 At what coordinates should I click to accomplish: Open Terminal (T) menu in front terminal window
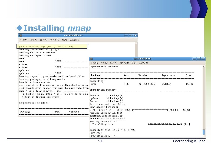124,63
